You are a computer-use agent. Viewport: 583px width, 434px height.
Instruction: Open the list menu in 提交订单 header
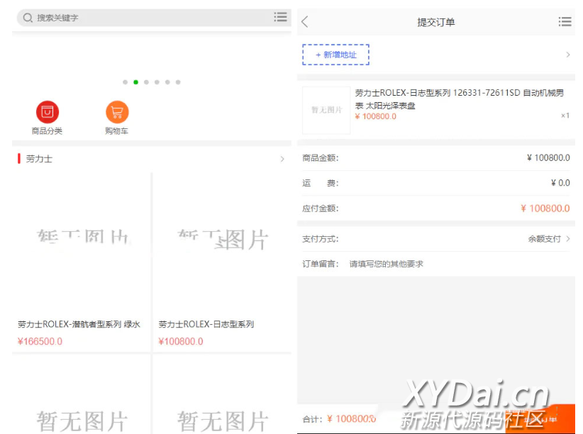coord(565,22)
